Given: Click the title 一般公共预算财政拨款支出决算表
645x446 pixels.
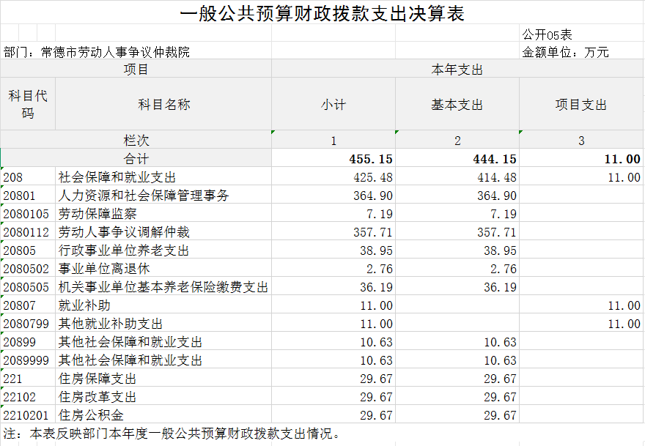Looking at the screenshot, I should [322, 13].
